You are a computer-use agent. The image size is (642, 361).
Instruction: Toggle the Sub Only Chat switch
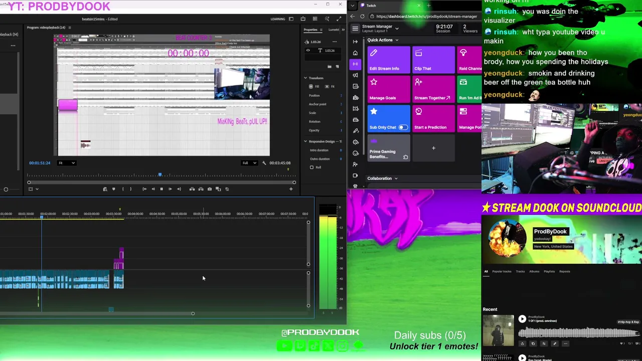(403, 127)
